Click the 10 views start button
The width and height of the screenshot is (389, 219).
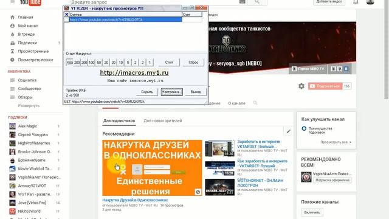(x=120, y=63)
